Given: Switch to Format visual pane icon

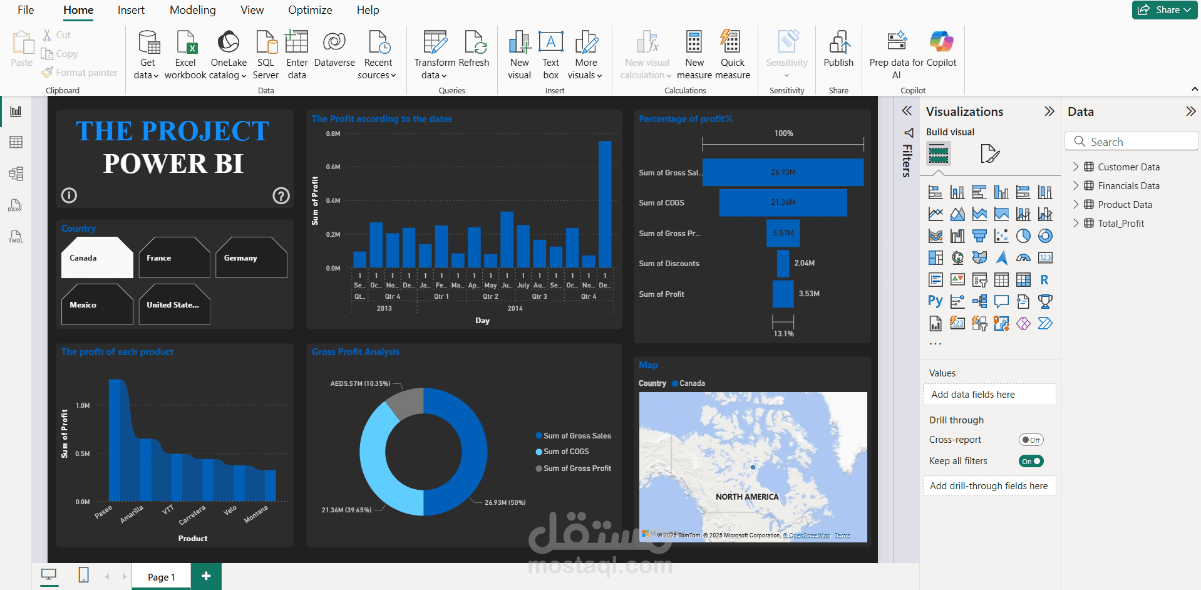Looking at the screenshot, I should point(989,153).
